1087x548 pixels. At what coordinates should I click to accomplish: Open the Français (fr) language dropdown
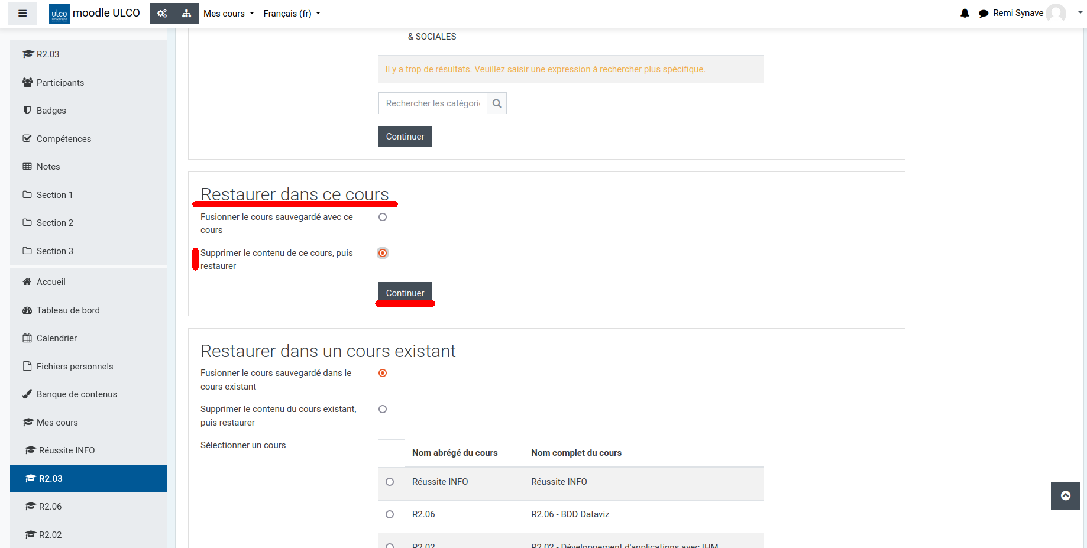click(x=292, y=14)
